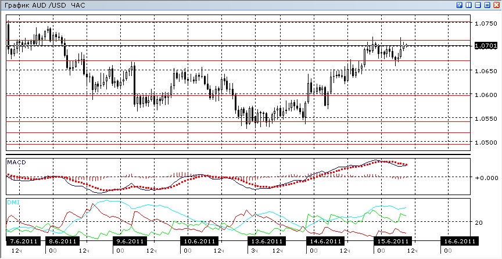Viewport: 502px width, 259px height.
Task: Select the 9.6.2011 date marker
Action: 130,241
